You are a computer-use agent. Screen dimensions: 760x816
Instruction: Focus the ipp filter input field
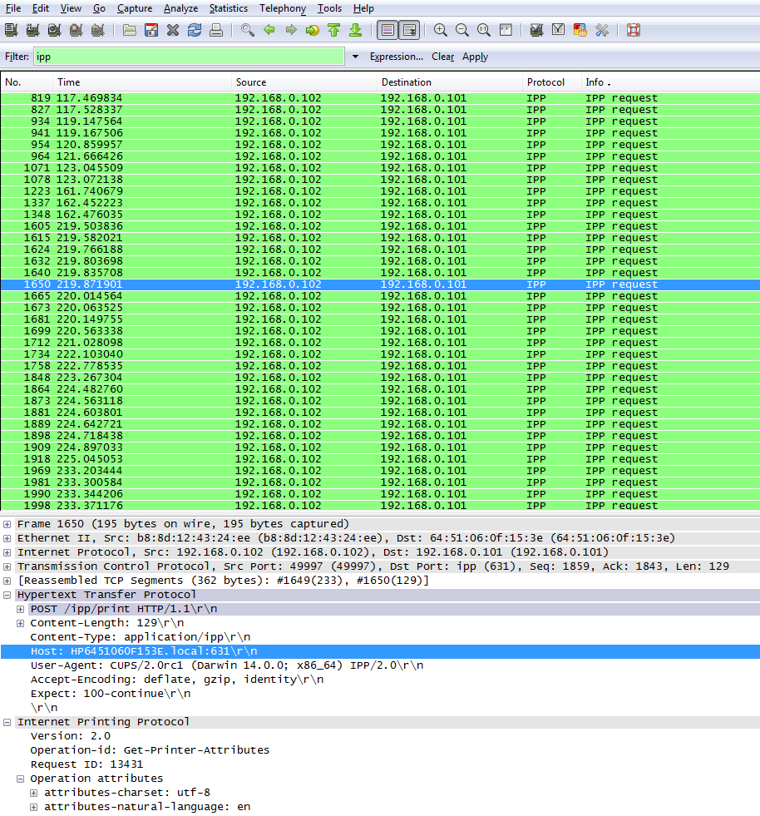pos(189,57)
